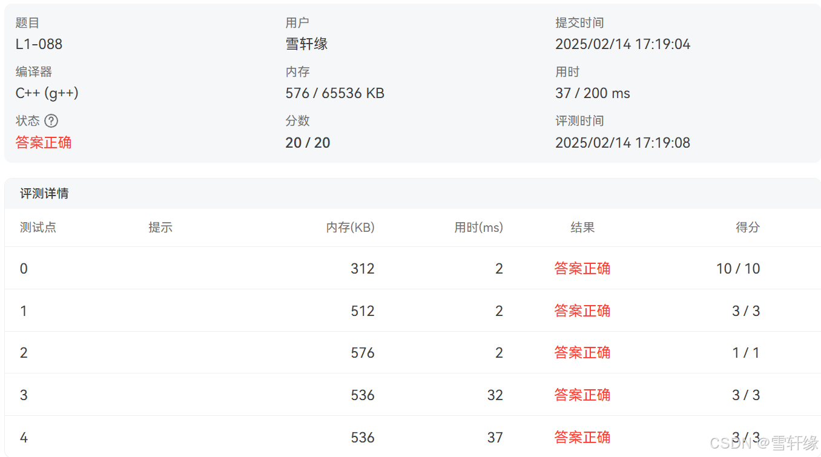Viewport: 821px width, 457px height.
Task: Click the overall 答案正确 status text
Action: point(43,142)
